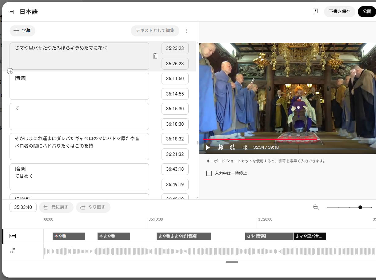
Task: Zoom out the timeline with magnifier
Action: pyautogui.click(x=316, y=207)
